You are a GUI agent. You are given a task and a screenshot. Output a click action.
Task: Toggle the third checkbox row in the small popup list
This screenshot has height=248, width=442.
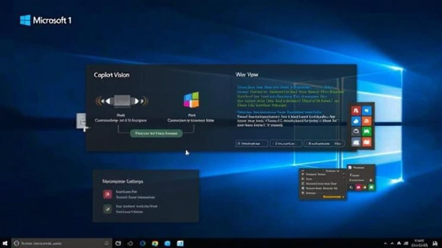(x=319, y=183)
